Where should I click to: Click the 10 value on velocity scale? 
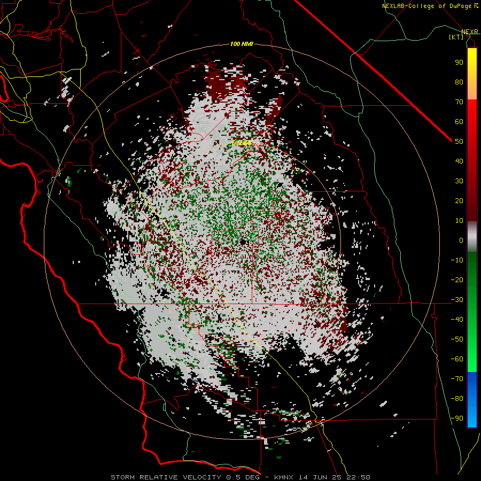point(459,221)
